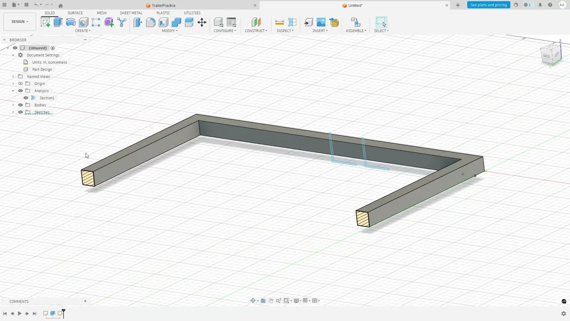The width and height of the screenshot is (570, 321).
Task: Open the Modify dropdown menu
Action: (169, 31)
